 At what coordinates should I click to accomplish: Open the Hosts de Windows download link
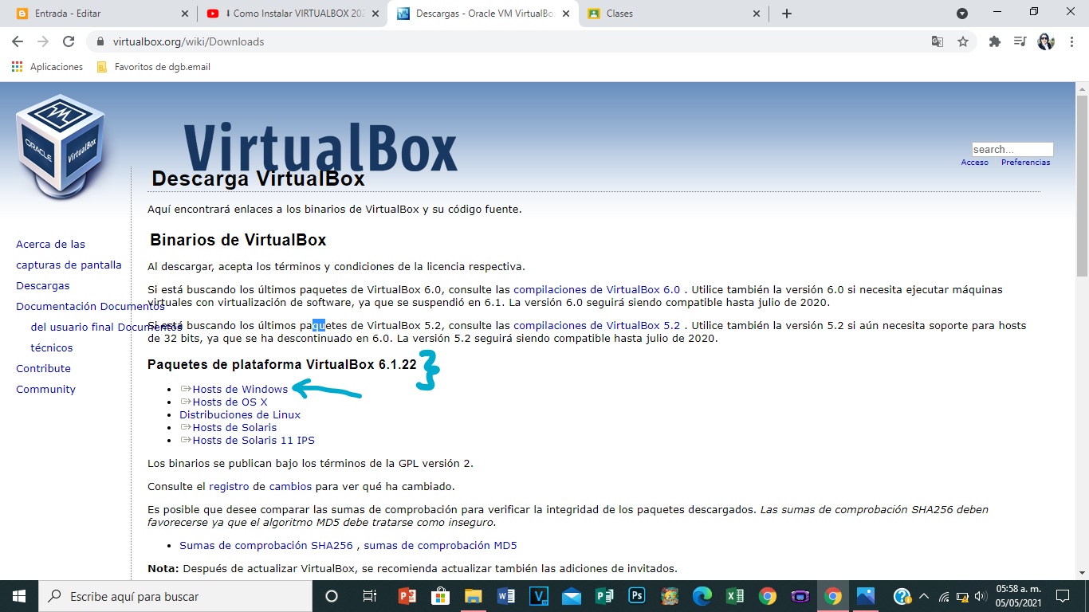[239, 389]
